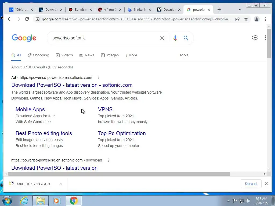
Task: Close the downloads bar with the X
Action: coord(266,184)
